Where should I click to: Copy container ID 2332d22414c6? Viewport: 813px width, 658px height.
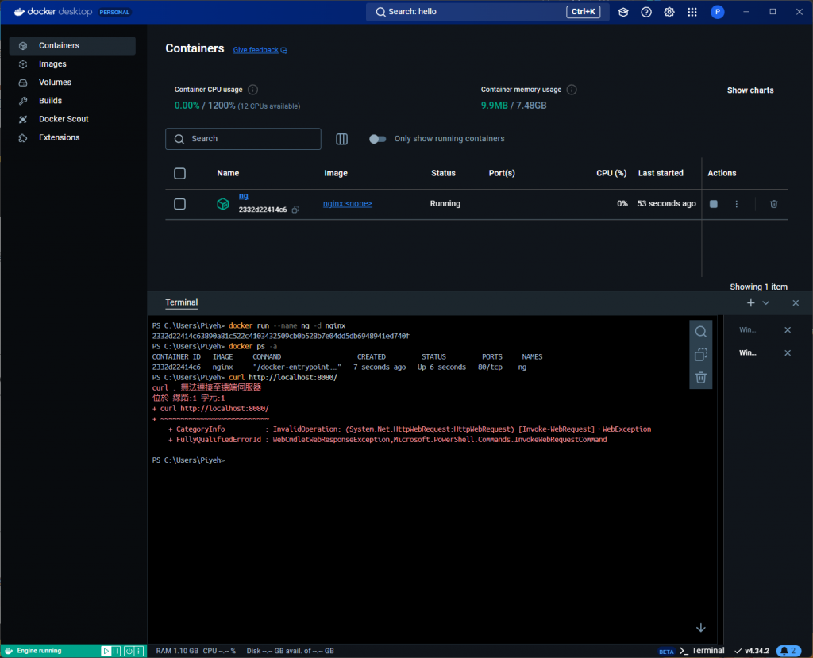click(295, 210)
